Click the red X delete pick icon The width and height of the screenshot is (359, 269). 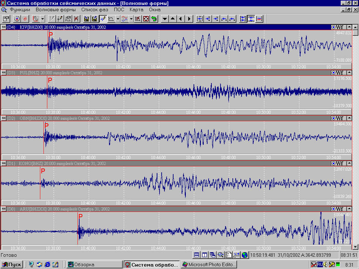[x=76, y=19]
